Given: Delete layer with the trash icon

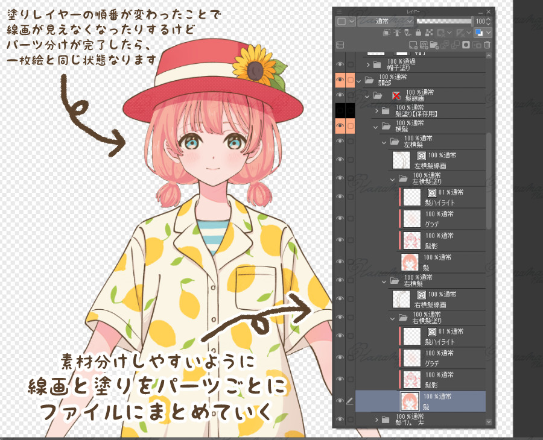Looking at the screenshot, I should (x=487, y=45).
